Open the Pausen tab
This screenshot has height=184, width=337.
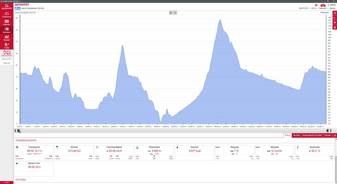click(x=328, y=135)
